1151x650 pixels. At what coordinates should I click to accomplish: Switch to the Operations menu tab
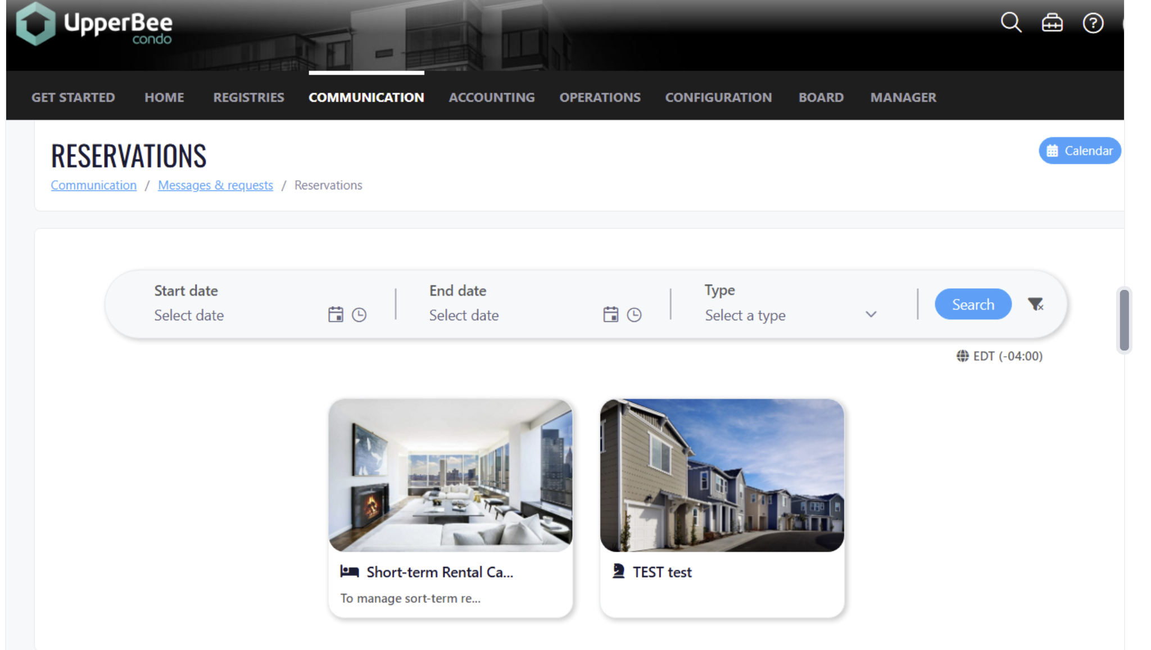click(600, 97)
